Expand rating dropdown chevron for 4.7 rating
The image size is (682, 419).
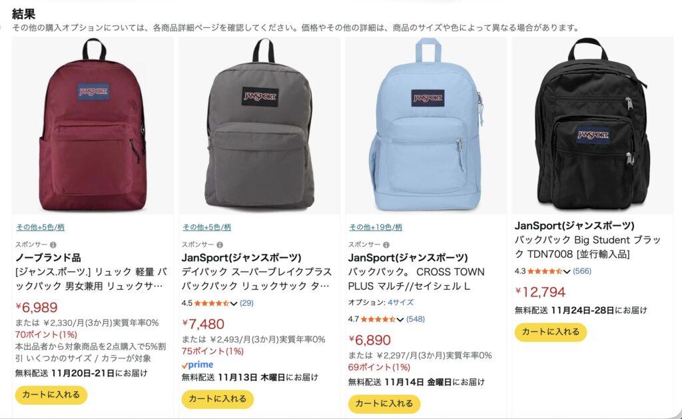point(400,320)
